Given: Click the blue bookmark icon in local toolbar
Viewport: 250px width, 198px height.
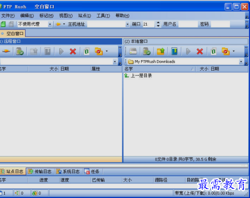Looking at the screenshot, I should click(174, 51).
